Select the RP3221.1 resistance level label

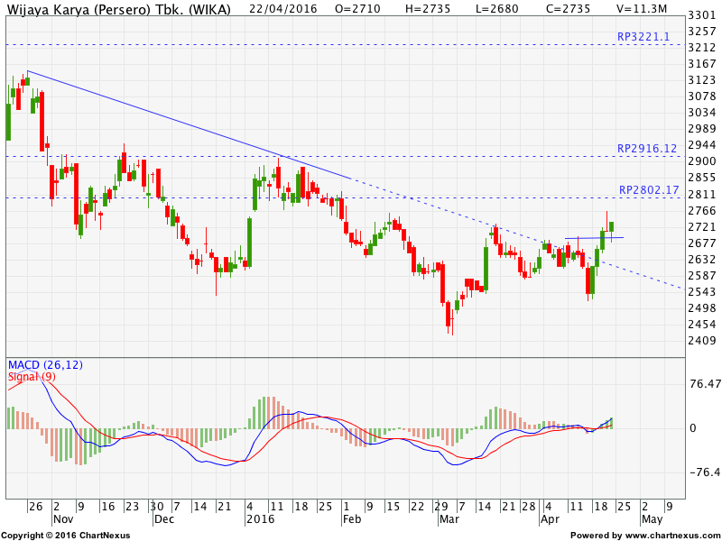[643, 37]
